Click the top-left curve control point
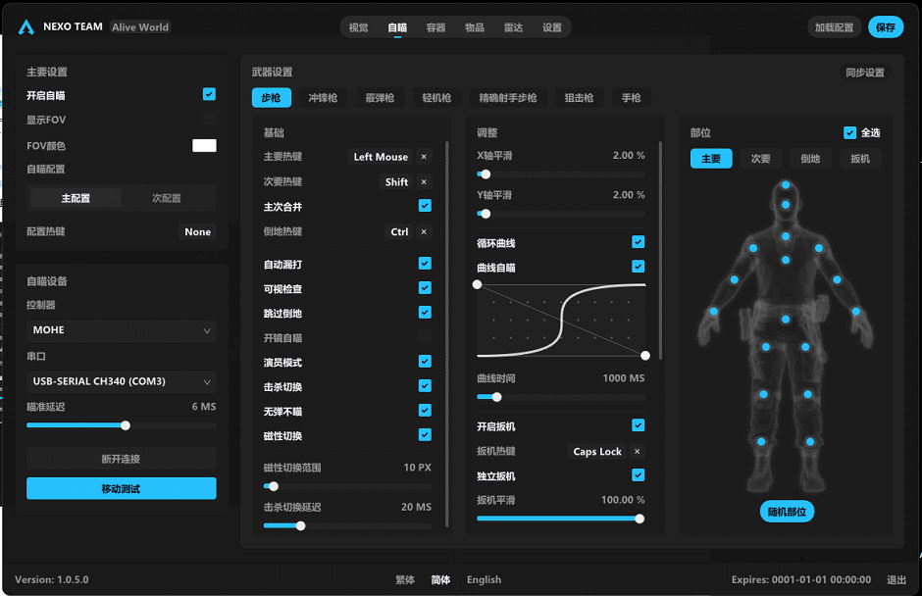This screenshot has width=922, height=596. click(x=478, y=284)
